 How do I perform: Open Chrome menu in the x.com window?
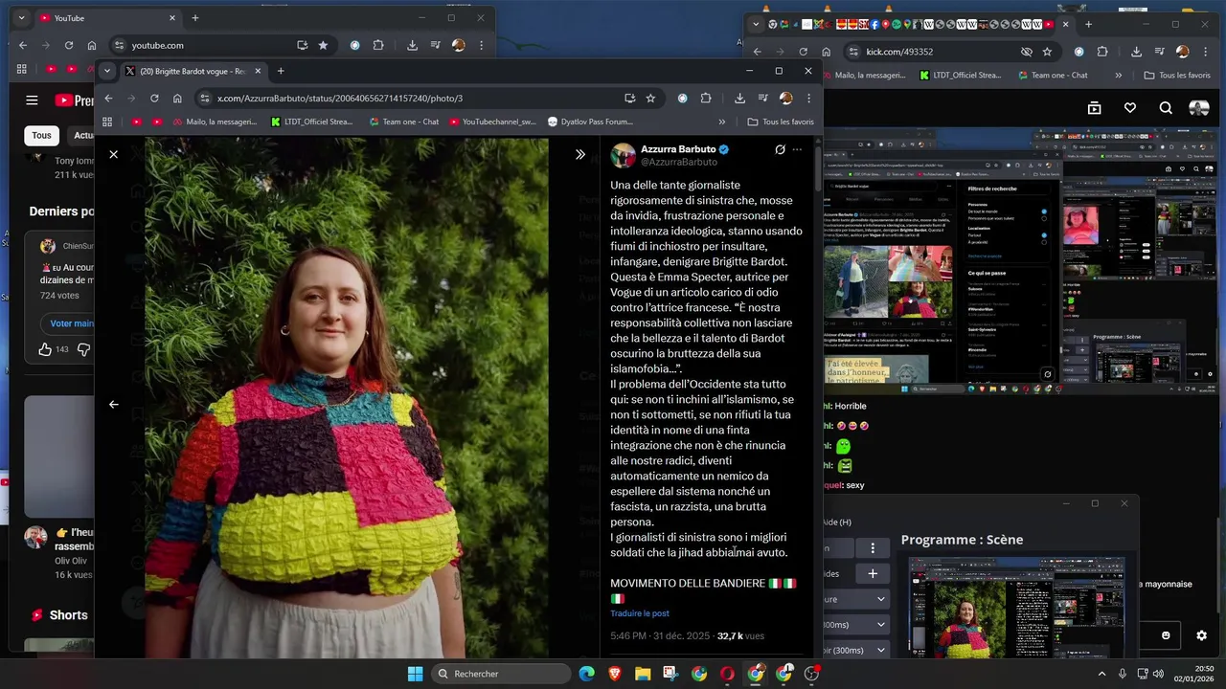pyautogui.click(x=808, y=98)
